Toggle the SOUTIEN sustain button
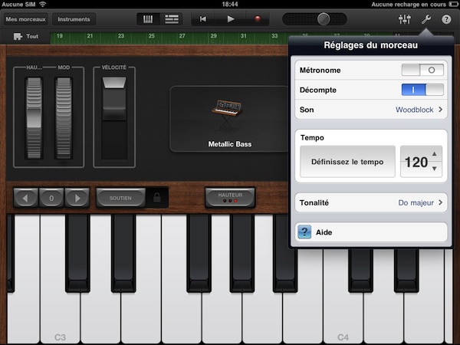The width and height of the screenshot is (460, 345). [120, 198]
